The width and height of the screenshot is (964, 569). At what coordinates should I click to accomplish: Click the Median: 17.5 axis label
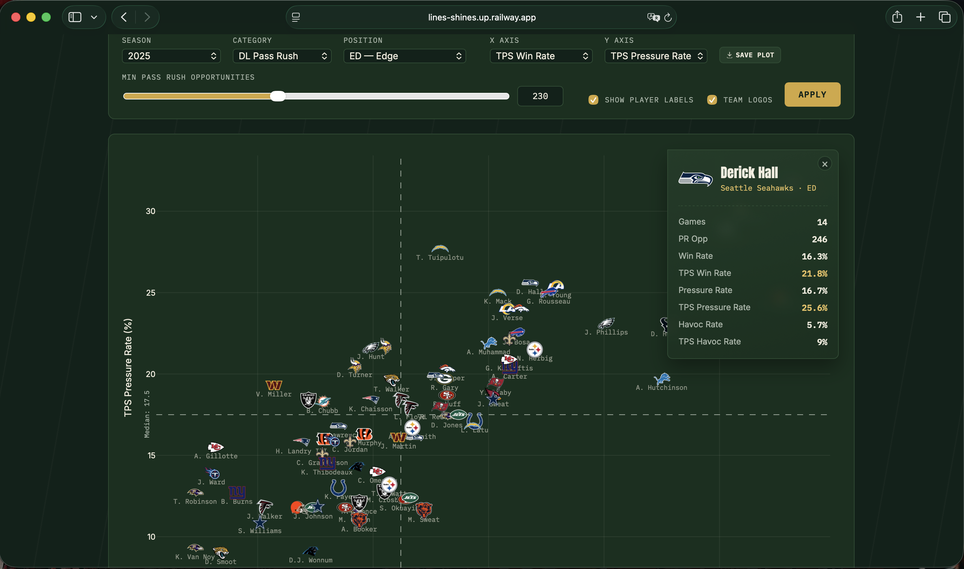click(147, 414)
